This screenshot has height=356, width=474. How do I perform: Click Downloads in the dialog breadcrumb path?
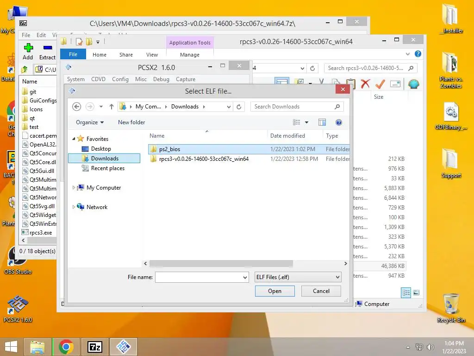click(x=185, y=107)
